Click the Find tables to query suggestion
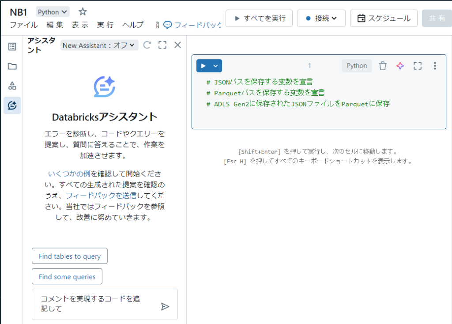Screen dimensions: 452x324 (x=70, y=256)
